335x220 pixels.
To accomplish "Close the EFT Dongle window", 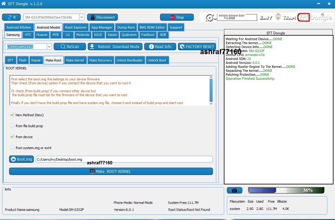I will click(x=329, y=4).
